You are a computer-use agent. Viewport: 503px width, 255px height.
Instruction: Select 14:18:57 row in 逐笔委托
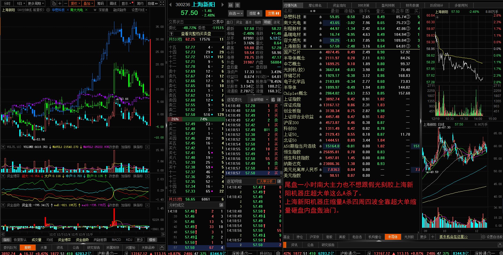point(252,173)
